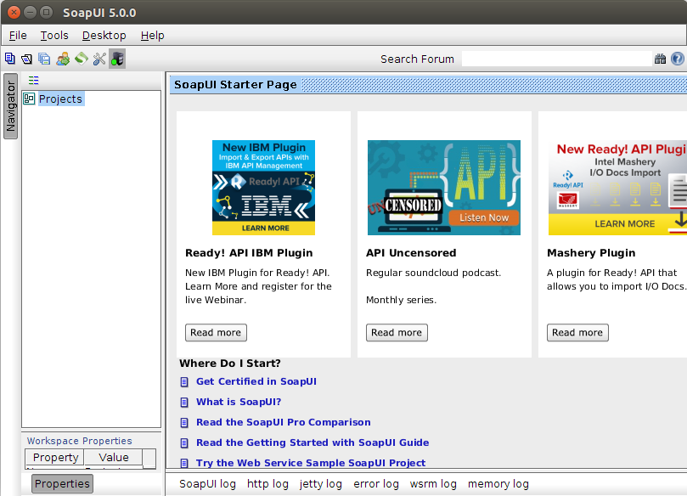This screenshot has width=687, height=496.
Task: Switch to the memory log tab
Action: pos(498,484)
